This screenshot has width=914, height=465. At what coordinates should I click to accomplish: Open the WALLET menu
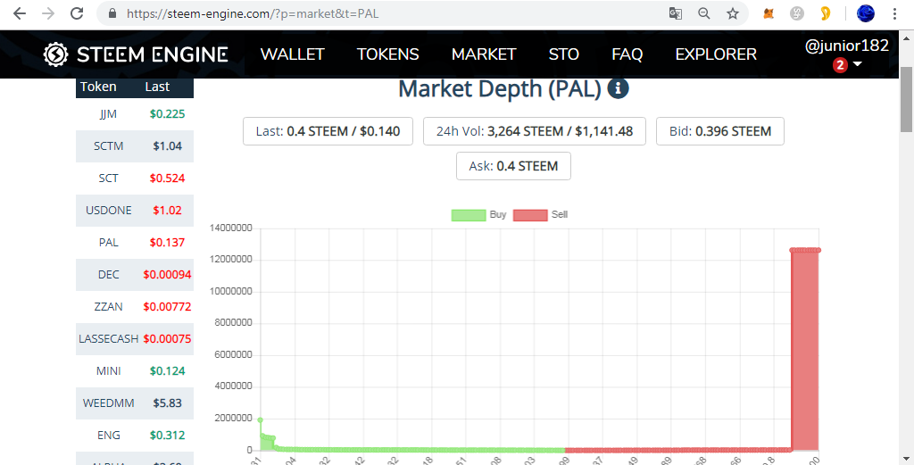292,54
